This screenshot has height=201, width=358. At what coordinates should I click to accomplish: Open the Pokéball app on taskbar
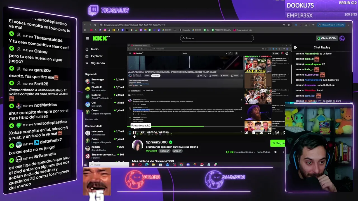(x=202, y=165)
